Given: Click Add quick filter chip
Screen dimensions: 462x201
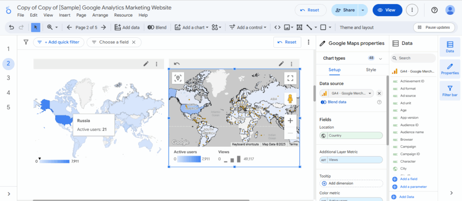Looking at the screenshot, I should 59,42.
